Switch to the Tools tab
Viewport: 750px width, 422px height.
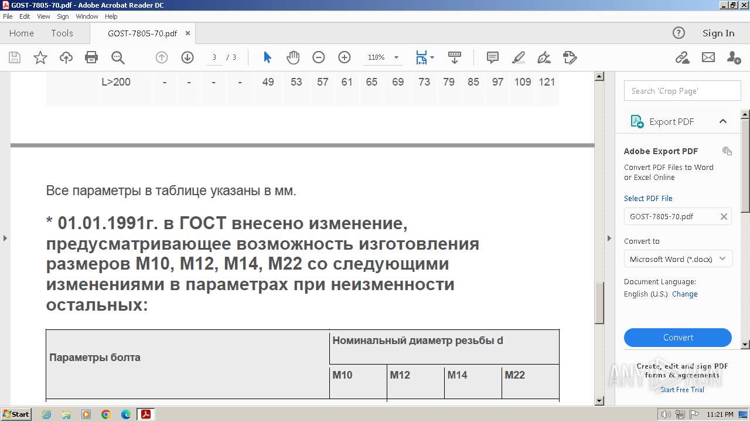(62, 33)
